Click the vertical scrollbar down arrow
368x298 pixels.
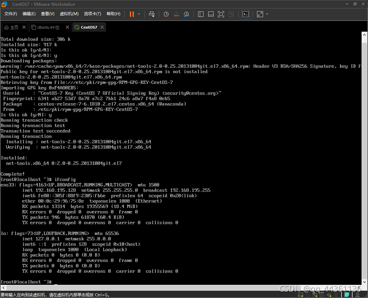[364, 282]
